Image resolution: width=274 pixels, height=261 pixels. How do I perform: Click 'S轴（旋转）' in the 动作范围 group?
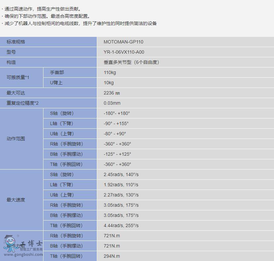pyautogui.click(x=62, y=113)
